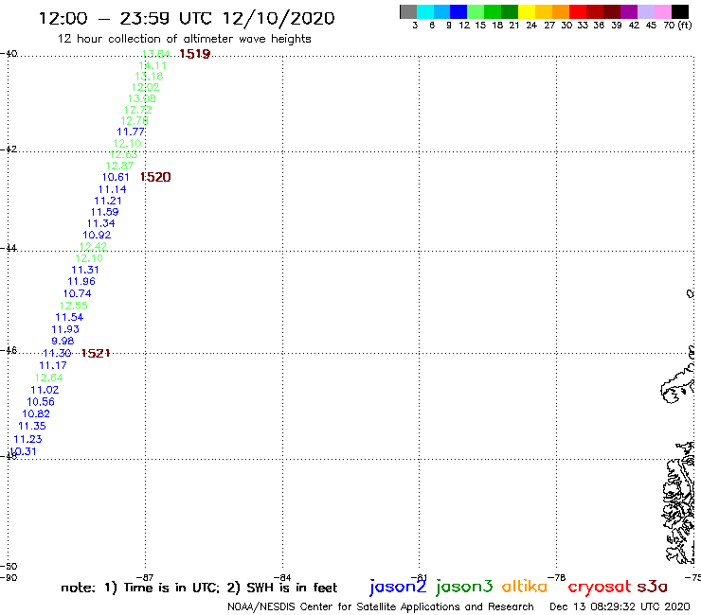Click the -84 longitude axis label
This screenshot has width=701, height=615.
pyautogui.click(x=282, y=577)
